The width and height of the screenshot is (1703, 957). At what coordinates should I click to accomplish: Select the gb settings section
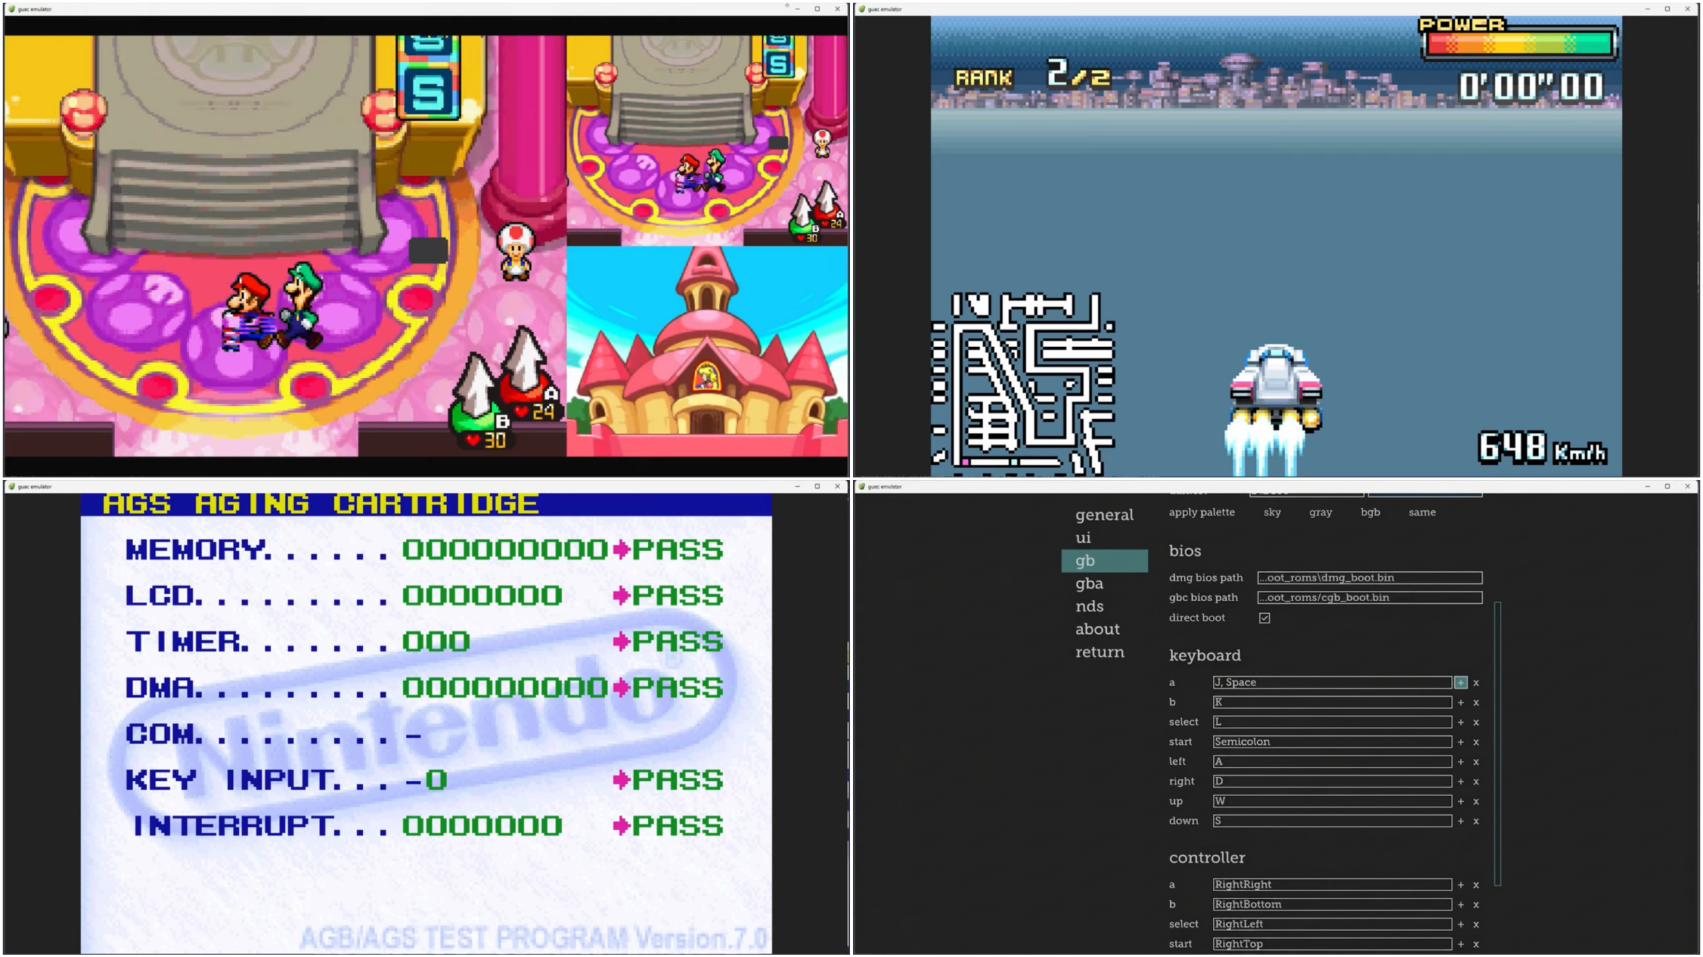tap(1104, 561)
